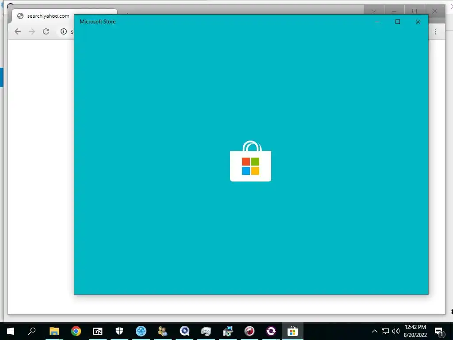453x340 pixels.
Task: Open the volume speaker tray icon
Action: tap(396, 331)
